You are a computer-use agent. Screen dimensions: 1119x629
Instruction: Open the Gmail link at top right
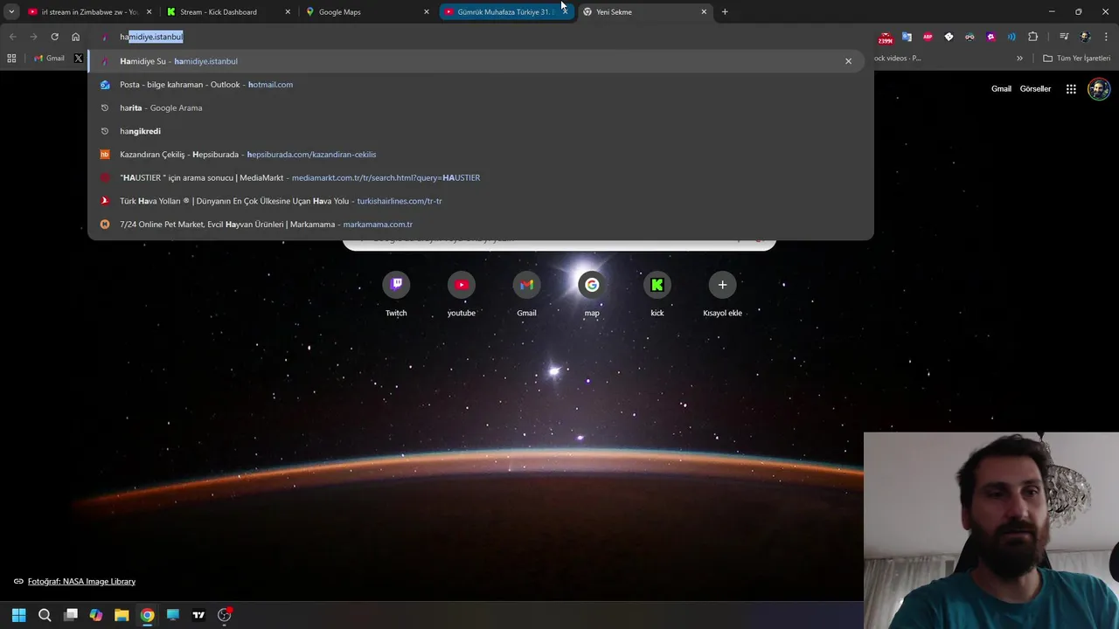[x=1001, y=89]
